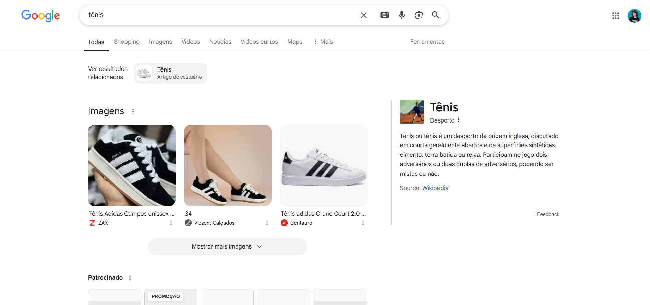Viewport: 650px width, 305px height.
Task: Open the options menu for the ZAX image result
Action: pyautogui.click(x=171, y=223)
